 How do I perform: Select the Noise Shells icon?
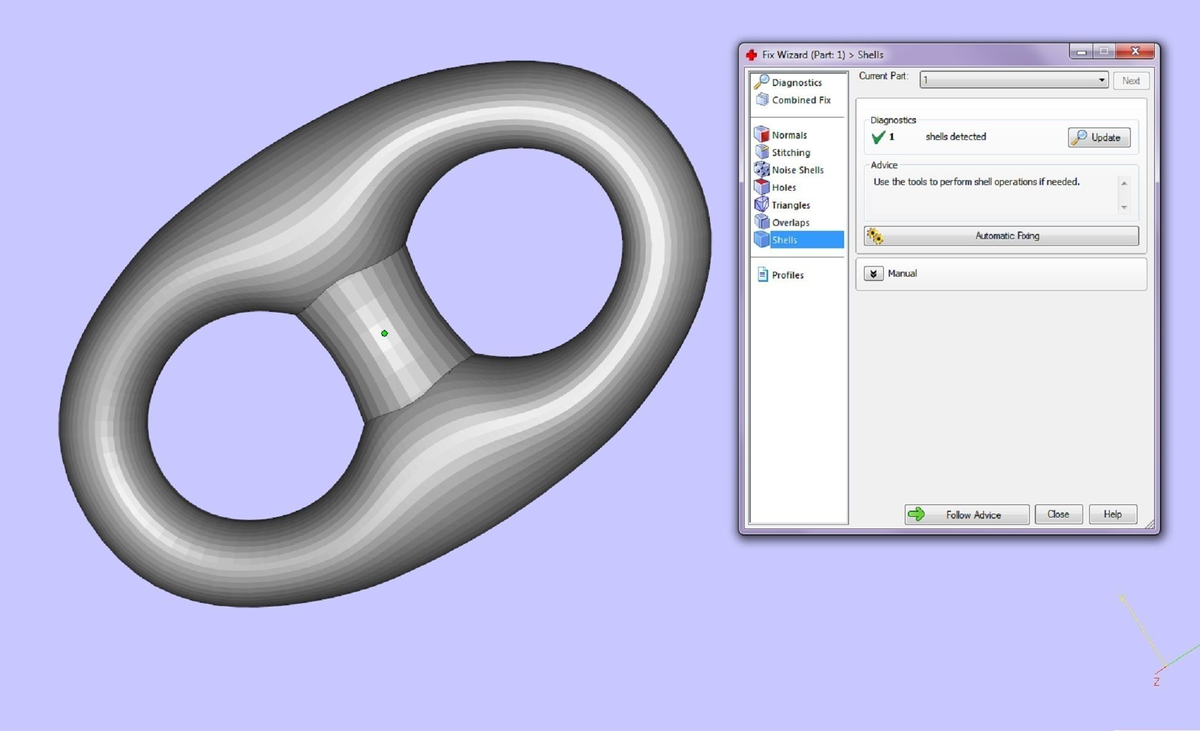pos(762,170)
